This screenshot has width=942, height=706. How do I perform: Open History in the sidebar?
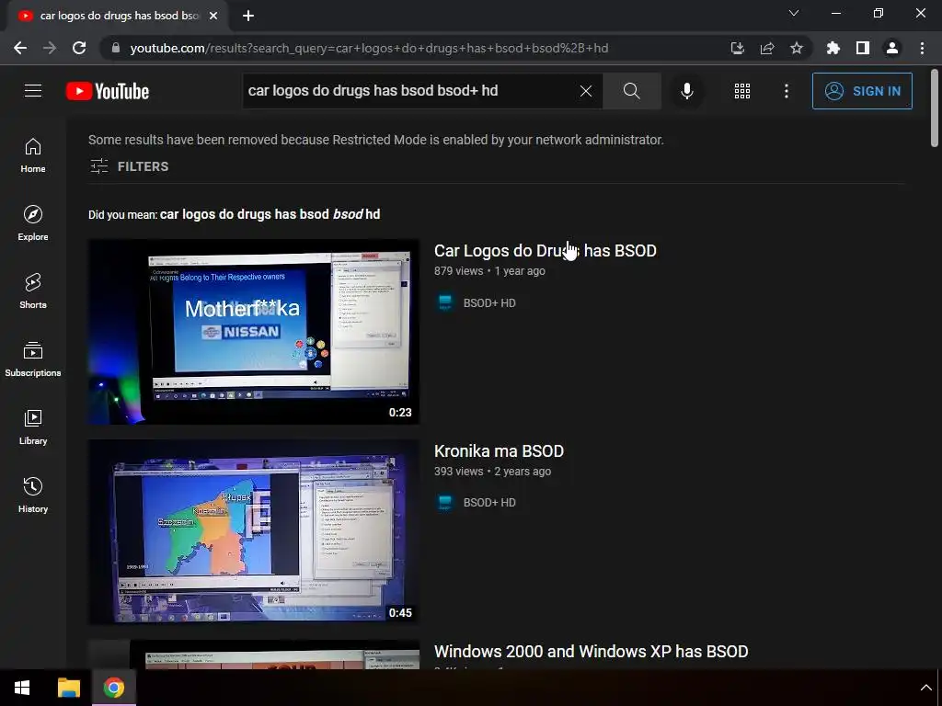pyautogui.click(x=33, y=494)
